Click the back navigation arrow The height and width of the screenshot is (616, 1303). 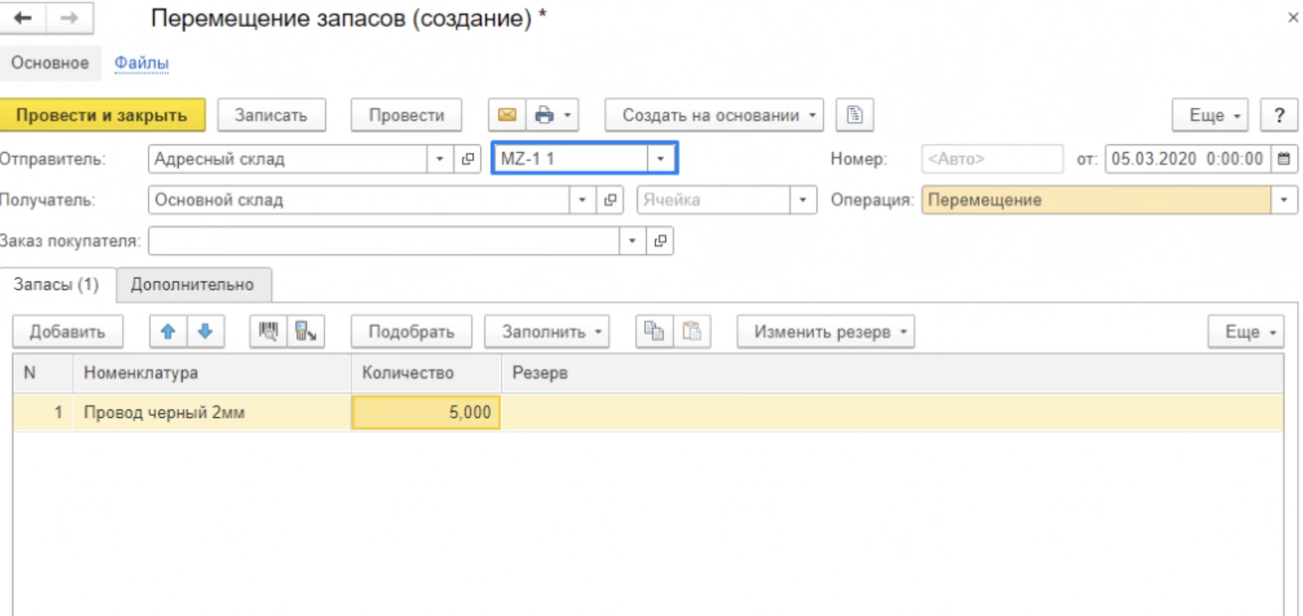23,18
